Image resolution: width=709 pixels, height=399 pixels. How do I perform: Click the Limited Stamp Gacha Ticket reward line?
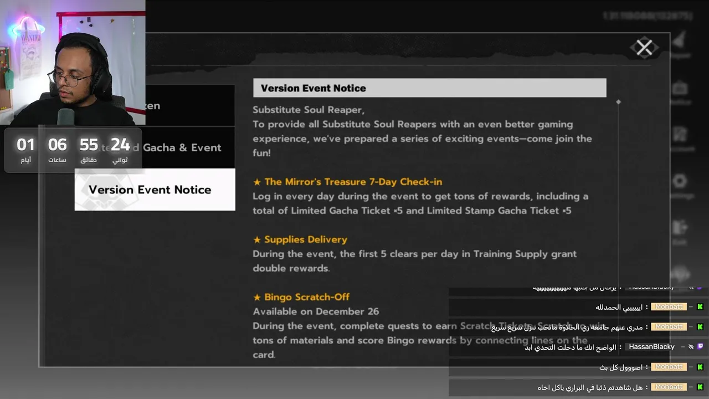412,211
